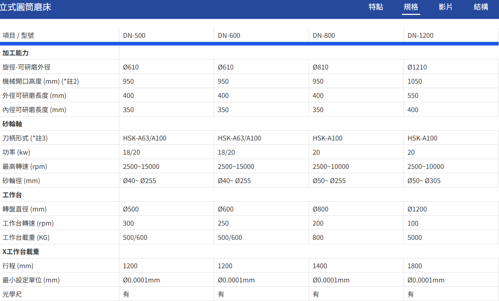Click the DN-800 column header

[324, 36]
